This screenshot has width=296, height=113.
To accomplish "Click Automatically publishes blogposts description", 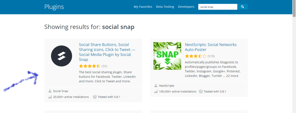I will point(213,69).
